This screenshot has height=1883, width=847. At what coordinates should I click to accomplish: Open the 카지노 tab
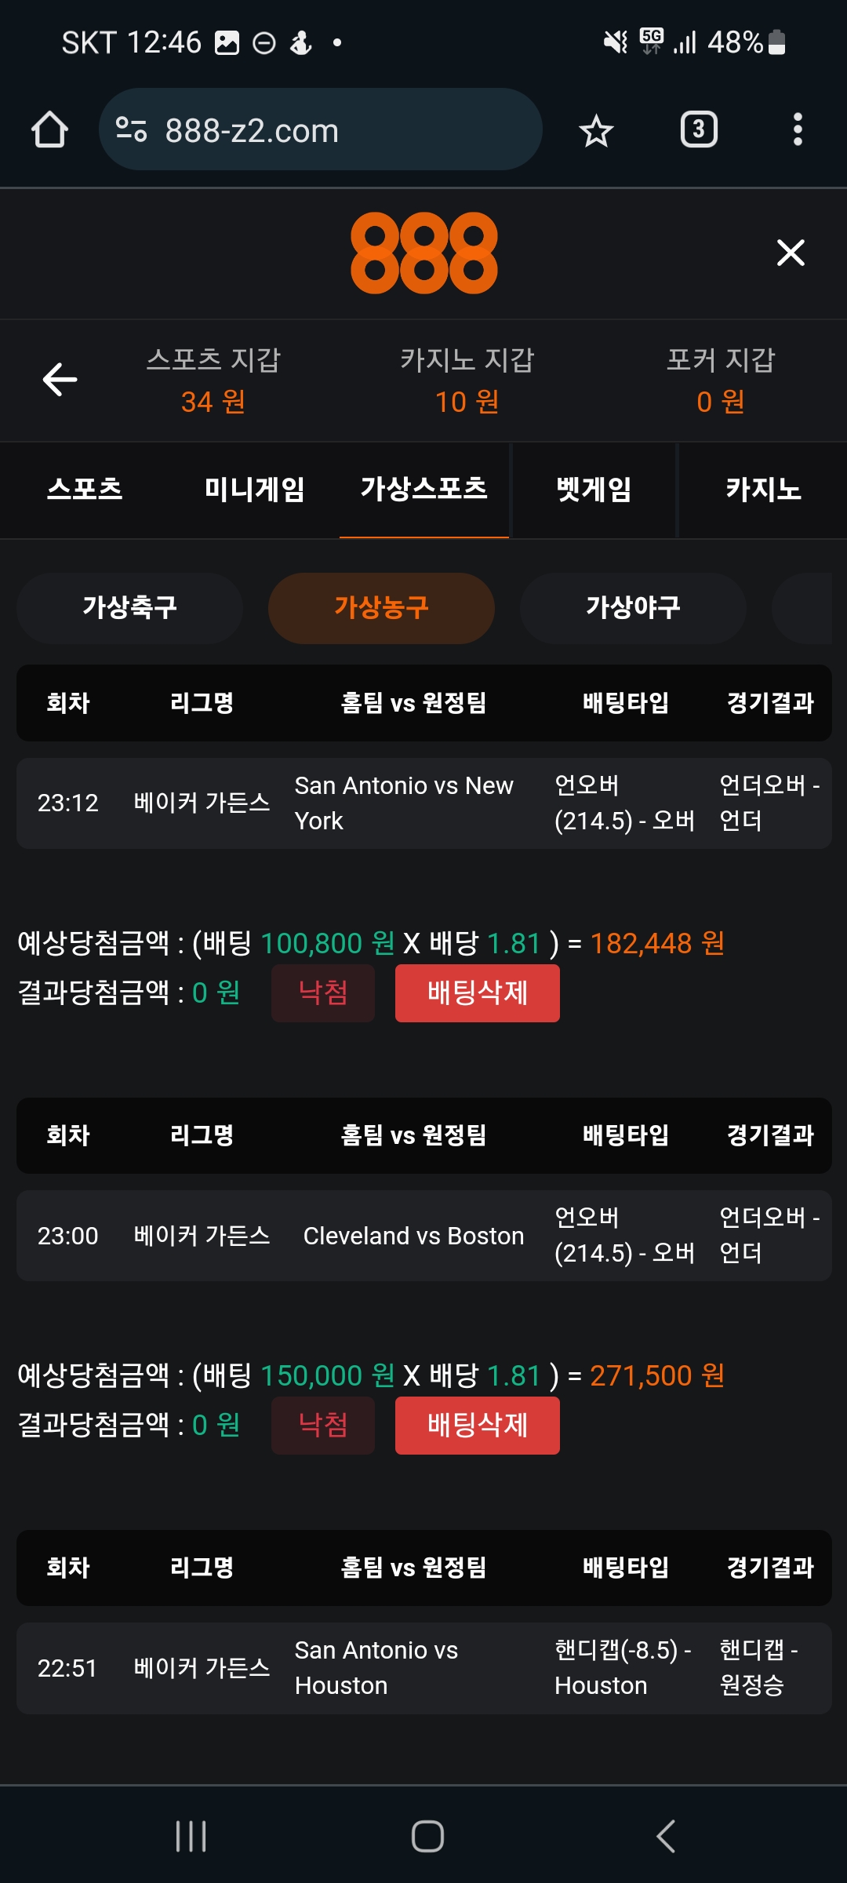point(763,490)
